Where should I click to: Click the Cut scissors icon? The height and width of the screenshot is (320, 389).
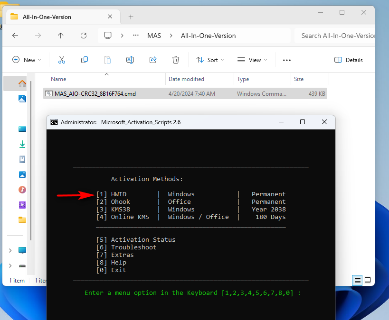pos(62,60)
